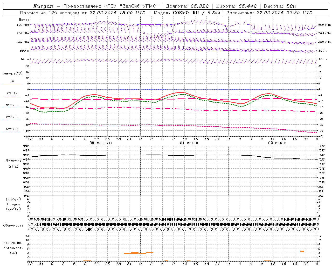Click the 850 гПа temperature legend entry
The width and height of the screenshot is (332, 266).
[x=12, y=105]
